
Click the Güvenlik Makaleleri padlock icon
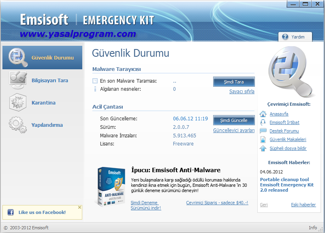point(263,139)
